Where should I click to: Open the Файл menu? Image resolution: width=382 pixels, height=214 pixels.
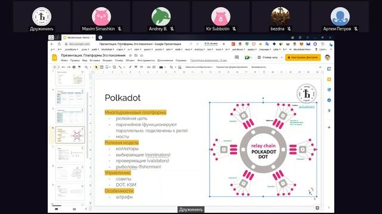(x=64, y=61)
